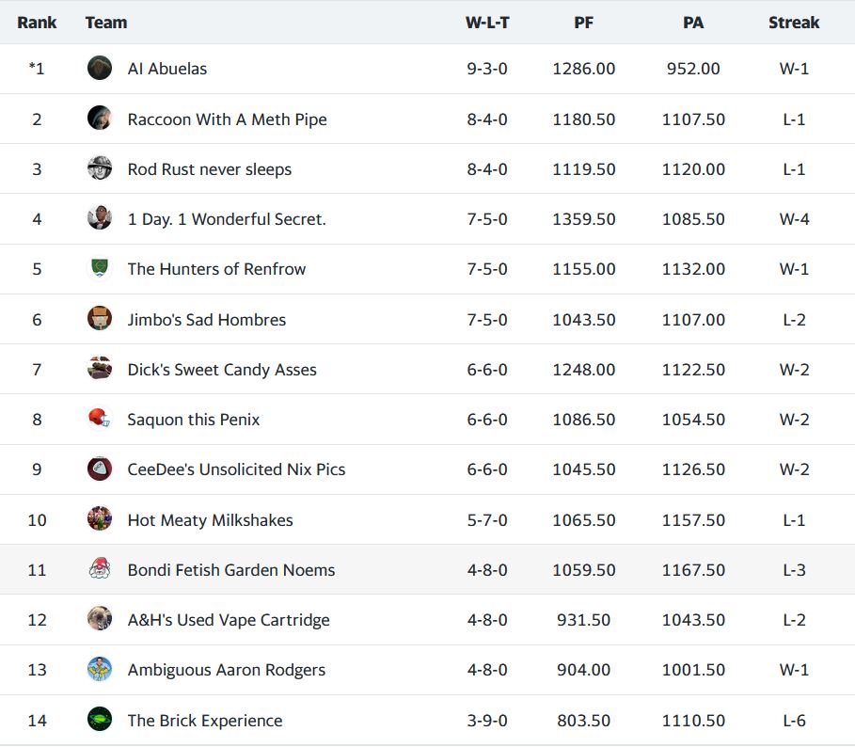Open CeeDee's Unsolicited Nix Pics team link
The image size is (855, 747).
(x=236, y=469)
